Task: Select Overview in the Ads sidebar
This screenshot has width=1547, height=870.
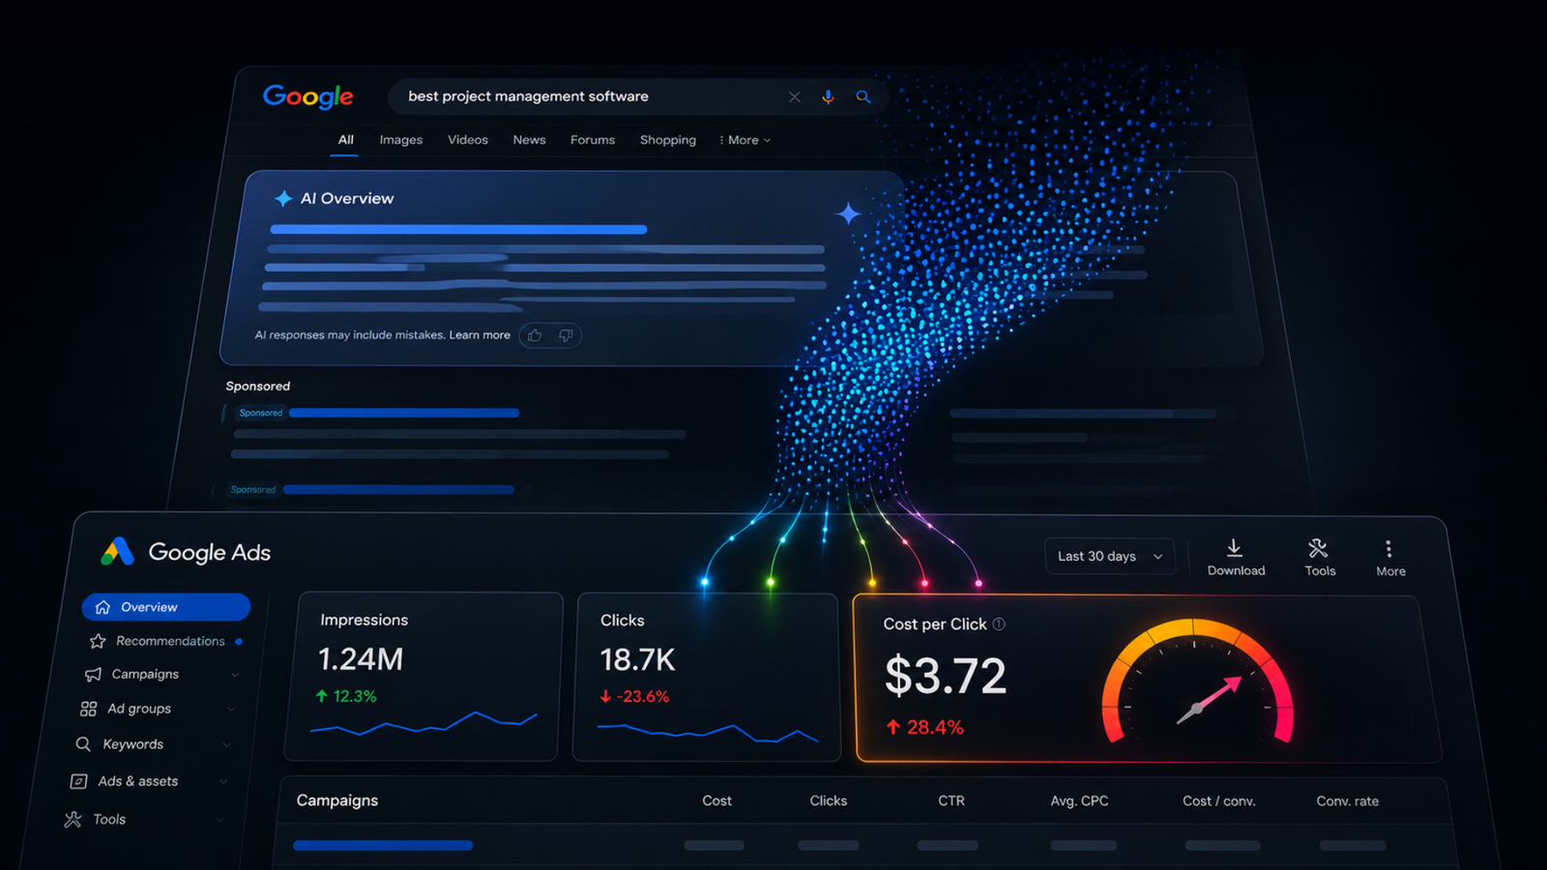Action: point(166,607)
